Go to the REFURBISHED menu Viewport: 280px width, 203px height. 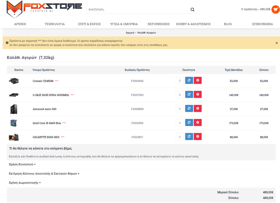point(159,24)
